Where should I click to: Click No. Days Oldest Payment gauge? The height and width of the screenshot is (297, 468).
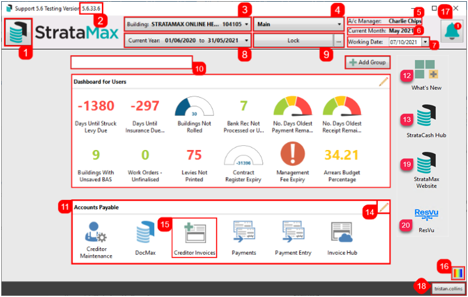[x=293, y=106]
